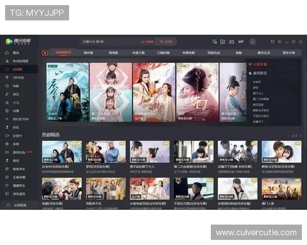This screenshot has height=245, width=307.
Task: Select the 海外剧 tab
Action: (89, 53)
